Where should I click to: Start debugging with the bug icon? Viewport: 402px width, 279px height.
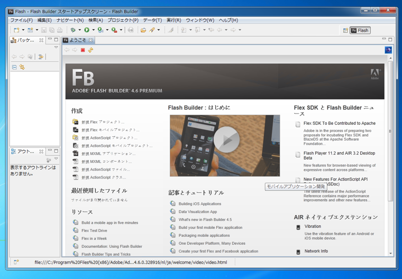73,30
